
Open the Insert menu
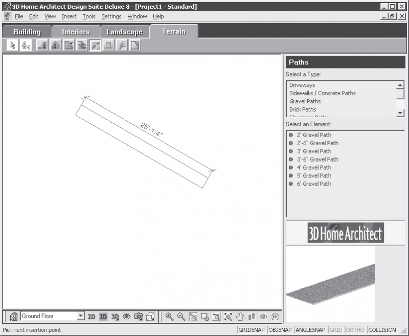[x=69, y=16]
